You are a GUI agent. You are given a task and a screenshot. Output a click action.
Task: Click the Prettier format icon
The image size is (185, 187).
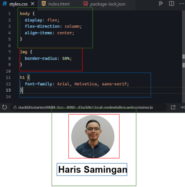tap(161, 4)
